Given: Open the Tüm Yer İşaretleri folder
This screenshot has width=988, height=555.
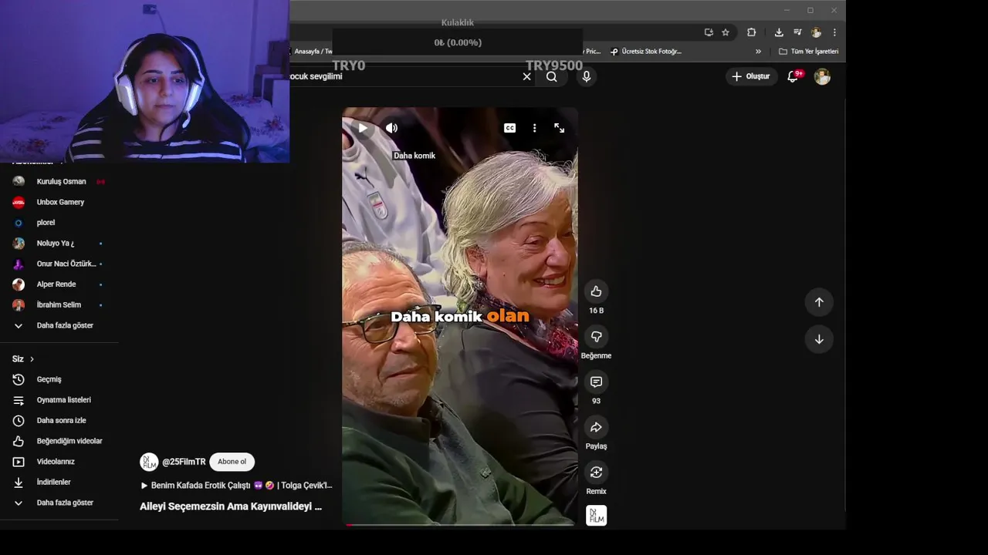Looking at the screenshot, I should [x=808, y=52].
